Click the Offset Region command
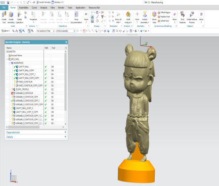The image size is (219, 186). pyautogui.click(x=164, y=13)
